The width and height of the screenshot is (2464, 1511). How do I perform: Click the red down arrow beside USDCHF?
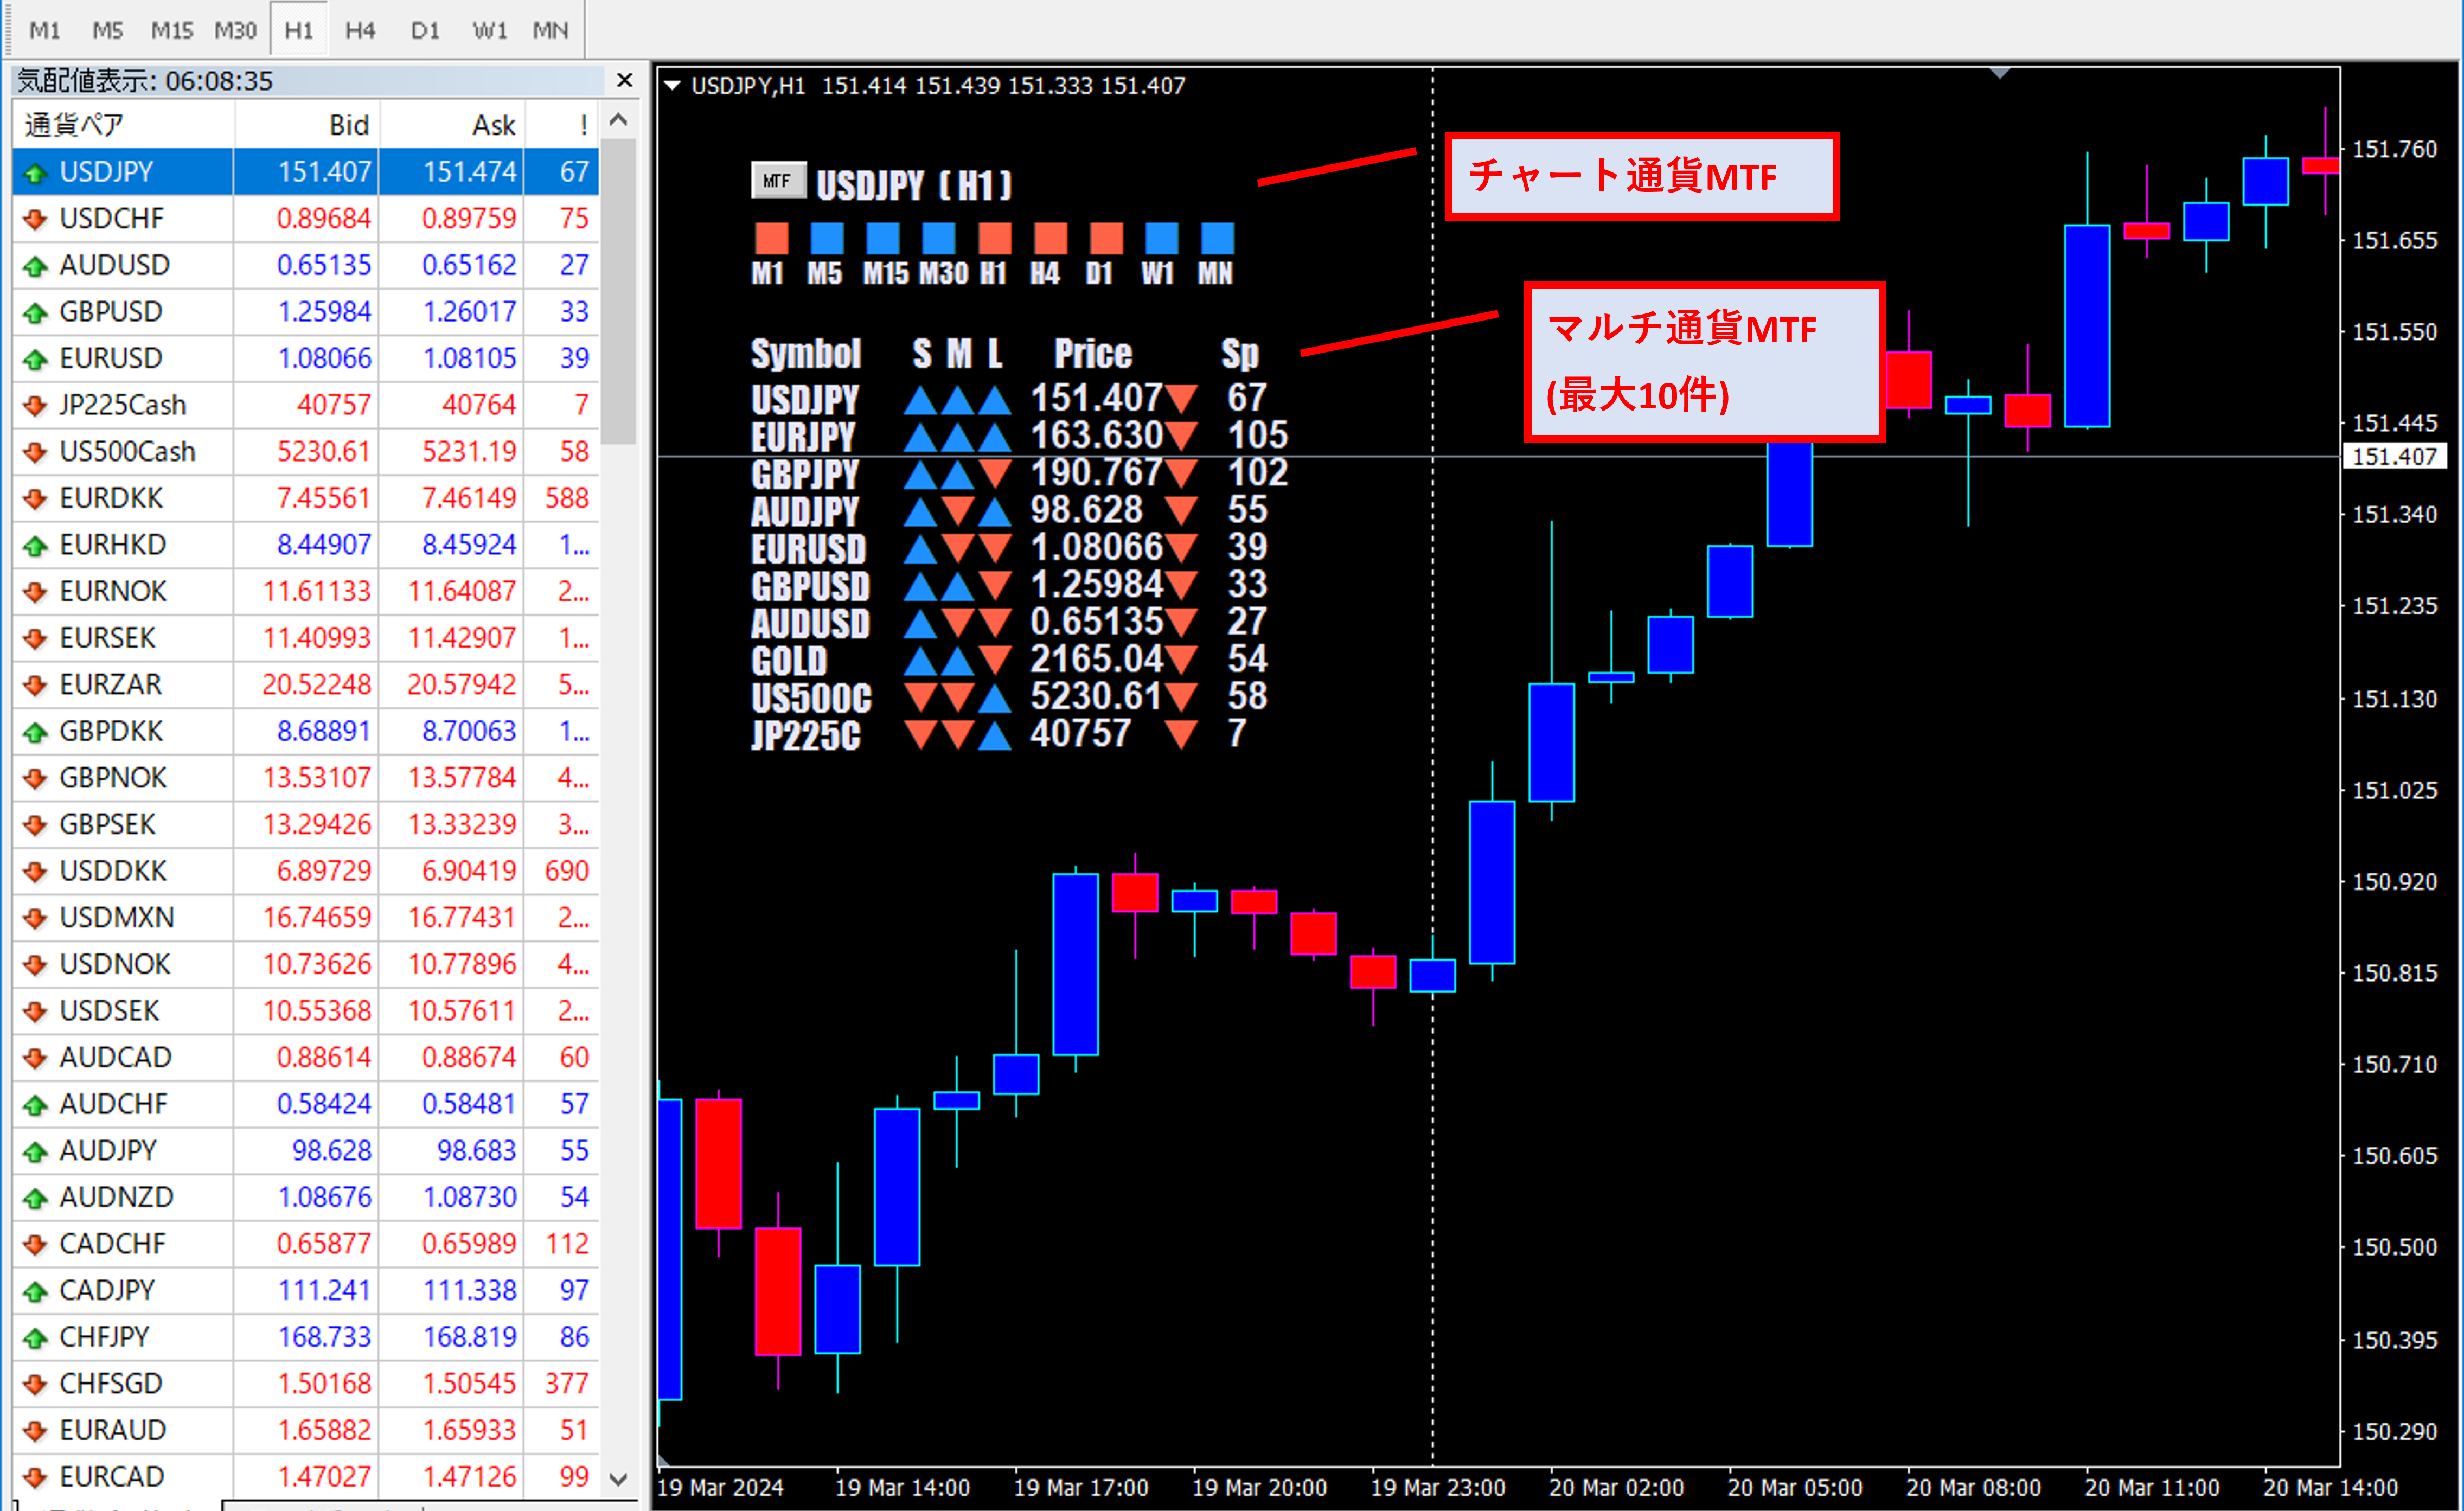coord(36,219)
